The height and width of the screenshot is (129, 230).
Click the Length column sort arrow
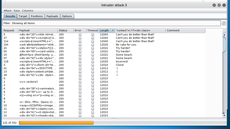(113, 30)
